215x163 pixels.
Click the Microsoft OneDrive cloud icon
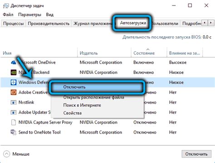[14, 62]
